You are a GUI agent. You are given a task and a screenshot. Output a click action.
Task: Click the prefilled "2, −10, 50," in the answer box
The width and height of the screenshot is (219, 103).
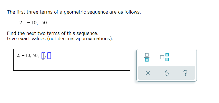(28, 56)
